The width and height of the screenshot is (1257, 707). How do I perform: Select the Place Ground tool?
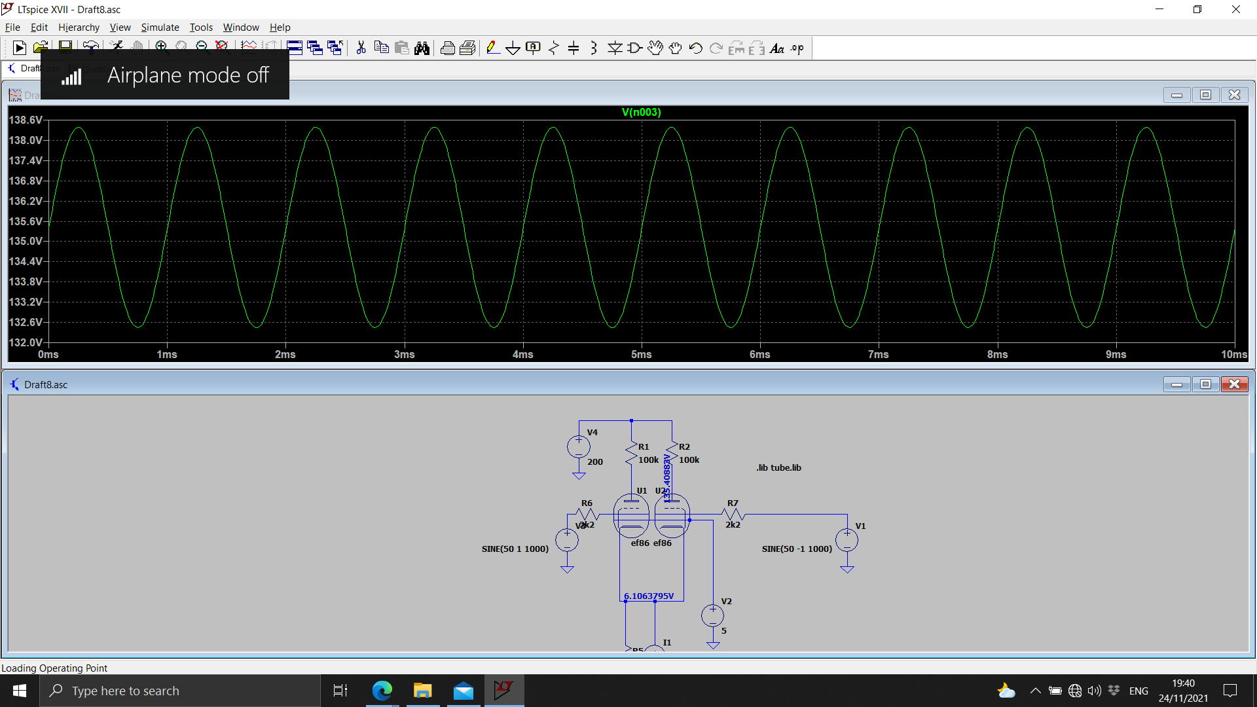click(x=513, y=48)
